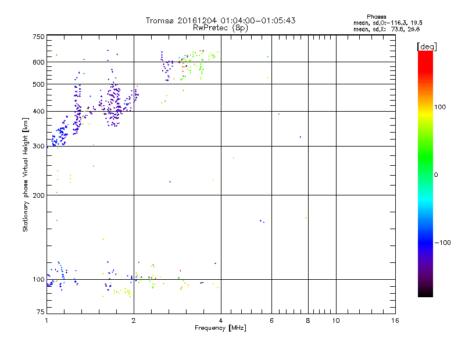Click the "-100" degree colorbar label
The width and height of the screenshot is (465, 349).
442,243
